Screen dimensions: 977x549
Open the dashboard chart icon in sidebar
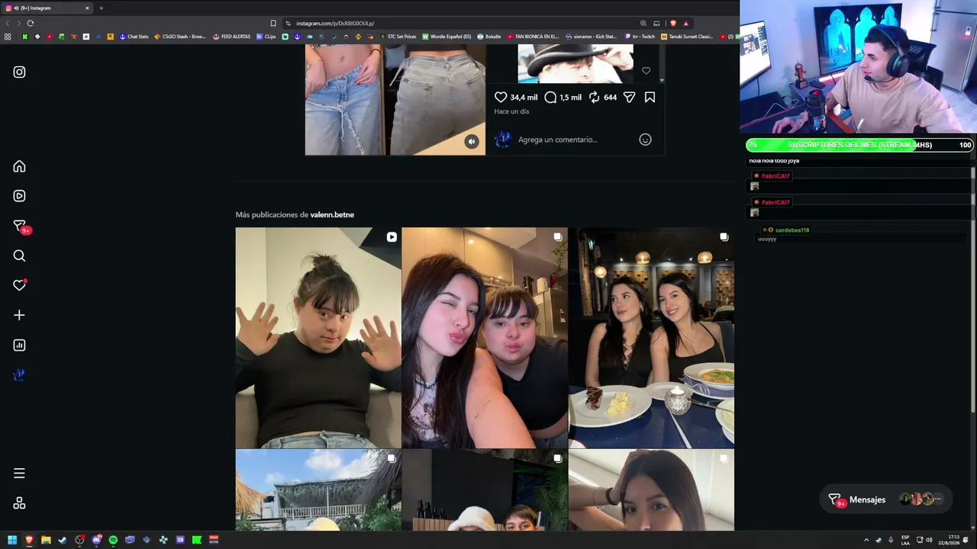click(19, 345)
